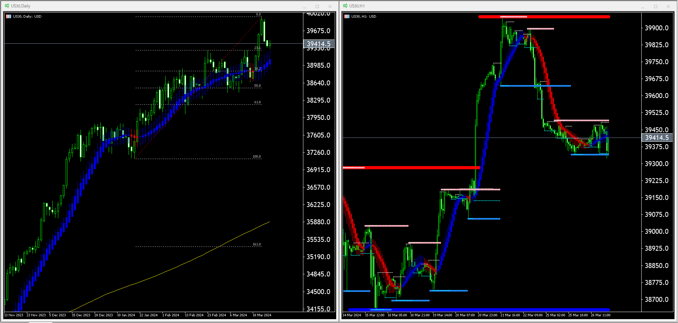Click the thick blue support line at H1 bottom
678x323 pixels.
click(479, 310)
